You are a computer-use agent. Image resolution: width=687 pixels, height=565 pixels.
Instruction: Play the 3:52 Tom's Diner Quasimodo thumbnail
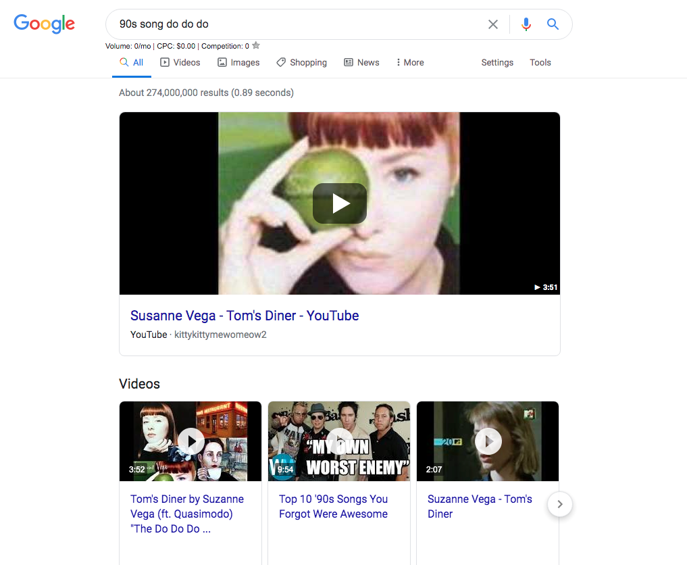point(191,441)
